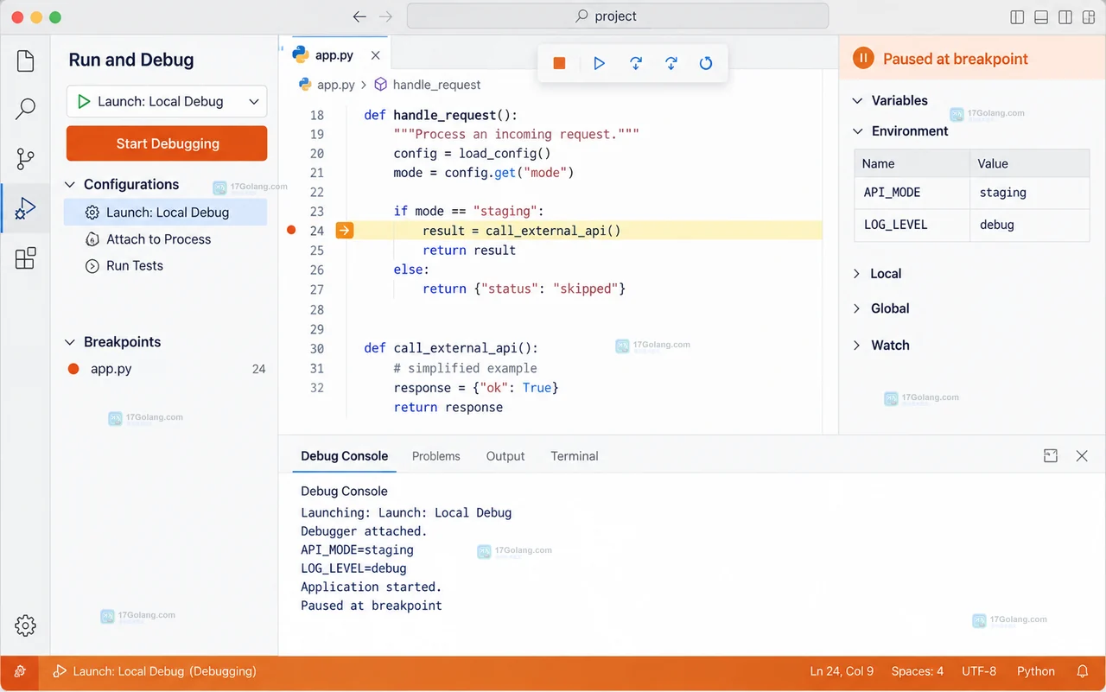Collapse the Configurations section
Image resolution: width=1106 pixels, height=692 pixels.
tap(71, 185)
